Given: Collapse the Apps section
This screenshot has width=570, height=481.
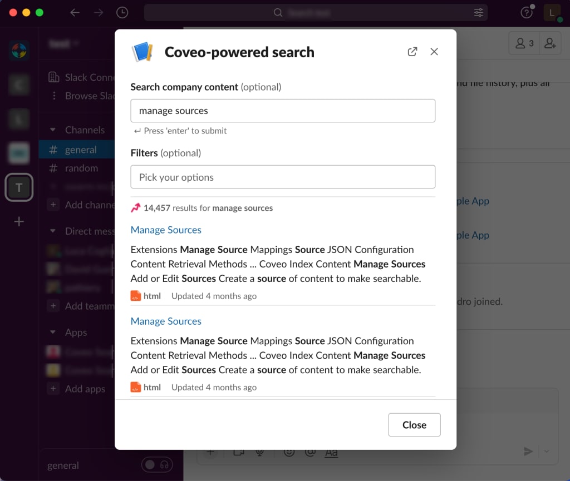Looking at the screenshot, I should click(53, 333).
